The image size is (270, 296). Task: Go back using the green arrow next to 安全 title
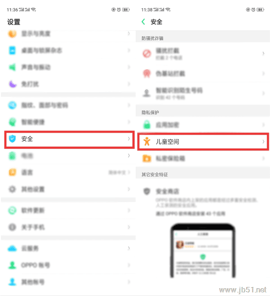[x=143, y=22]
